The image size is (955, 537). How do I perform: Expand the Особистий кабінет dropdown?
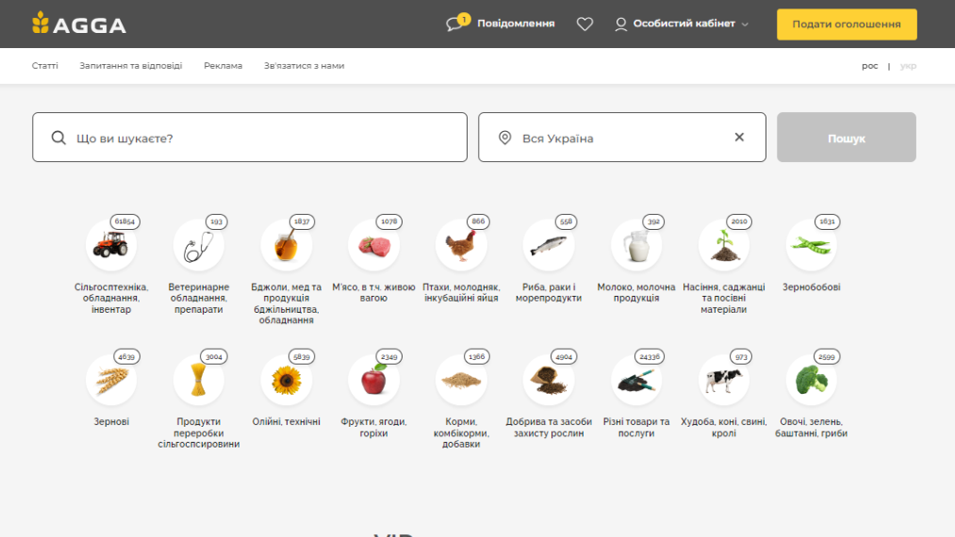click(682, 24)
